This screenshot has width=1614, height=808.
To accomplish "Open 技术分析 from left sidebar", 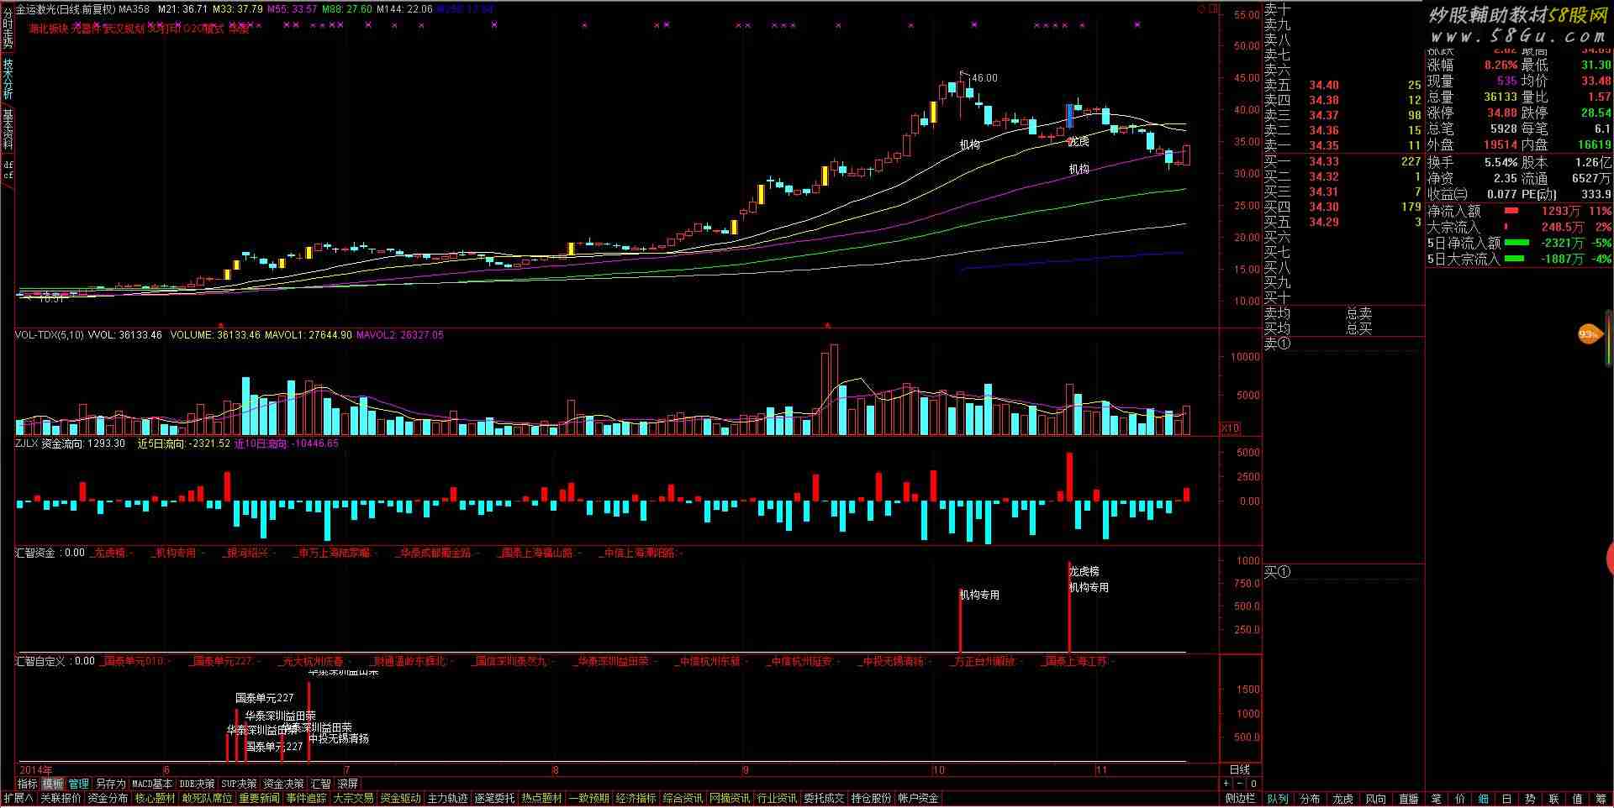I will tap(8, 77).
